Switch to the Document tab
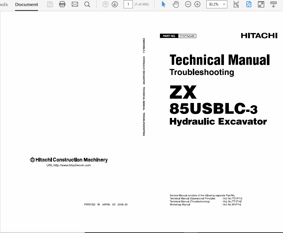283x233 pixels. tap(27, 5)
